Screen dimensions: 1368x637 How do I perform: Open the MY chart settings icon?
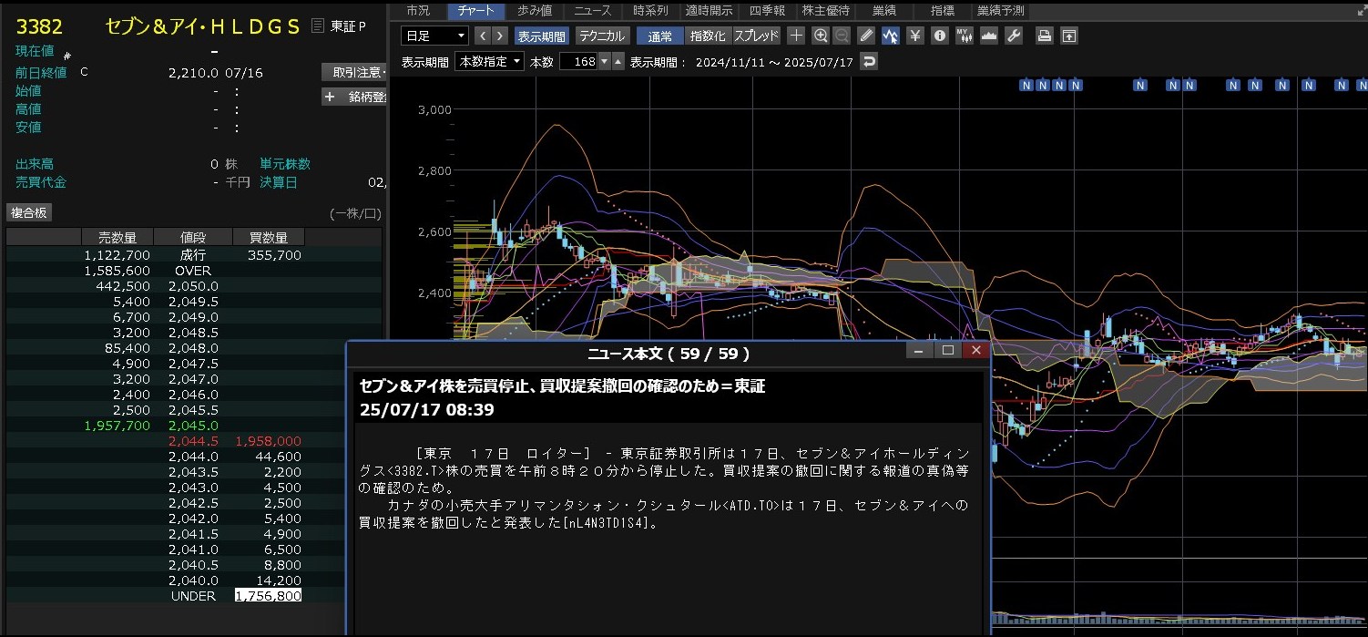click(965, 36)
